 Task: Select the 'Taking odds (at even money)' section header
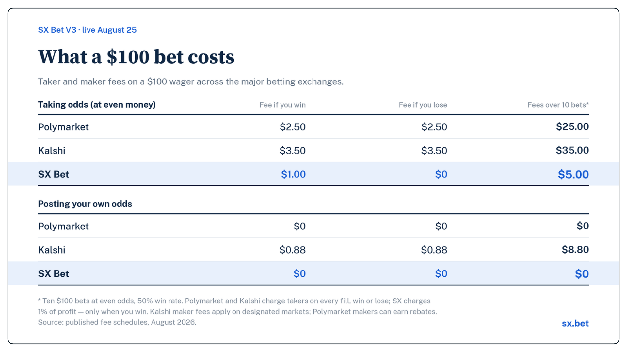[97, 105]
